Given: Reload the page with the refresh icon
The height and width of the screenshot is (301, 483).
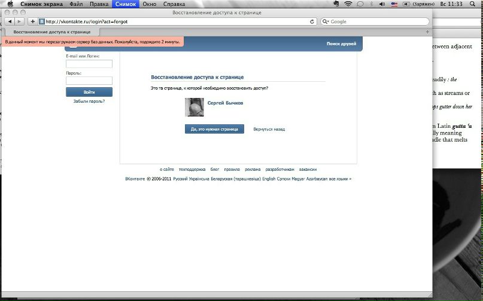Looking at the screenshot, I should (x=312, y=21).
